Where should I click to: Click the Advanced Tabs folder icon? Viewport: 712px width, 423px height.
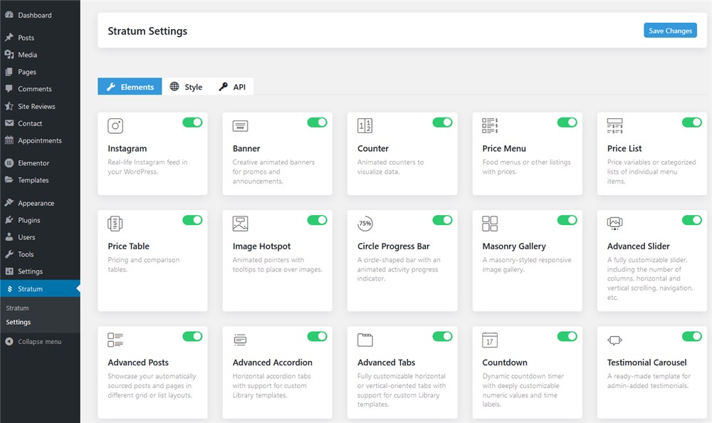click(x=365, y=340)
